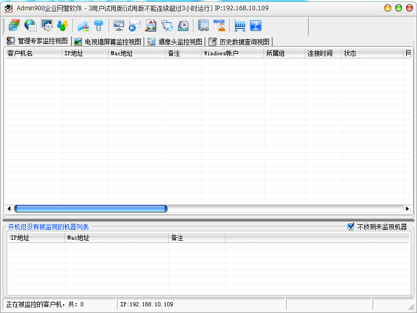
Task: Click the horizontal scrollbar right arrow
Action: (x=407, y=209)
